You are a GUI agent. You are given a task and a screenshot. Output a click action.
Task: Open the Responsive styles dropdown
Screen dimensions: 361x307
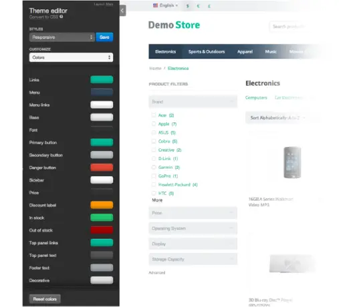[x=62, y=37]
